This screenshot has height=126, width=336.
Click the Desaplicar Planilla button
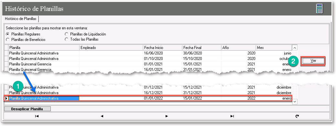coord(27,109)
